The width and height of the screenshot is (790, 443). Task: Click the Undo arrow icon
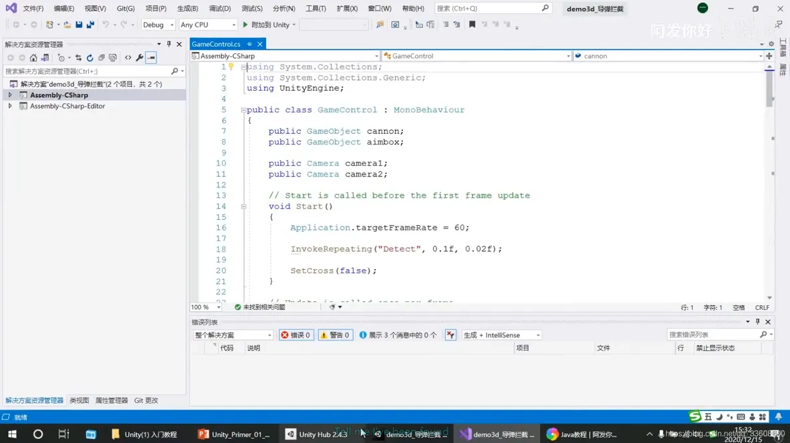(105, 25)
